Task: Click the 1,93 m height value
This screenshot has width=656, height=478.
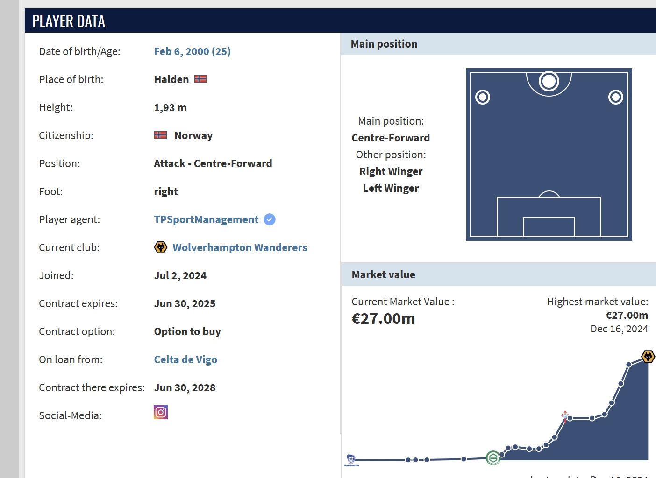Action: click(x=170, y=107)
